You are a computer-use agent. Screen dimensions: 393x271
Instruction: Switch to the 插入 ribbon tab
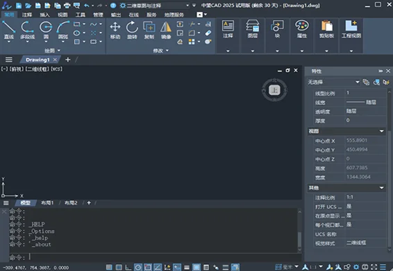45,15
